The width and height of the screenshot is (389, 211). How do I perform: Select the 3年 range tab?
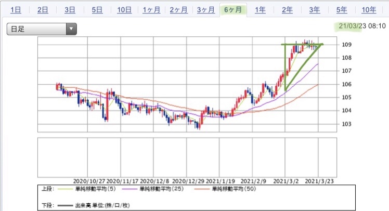pyautogui.click(x=315, y=10)
